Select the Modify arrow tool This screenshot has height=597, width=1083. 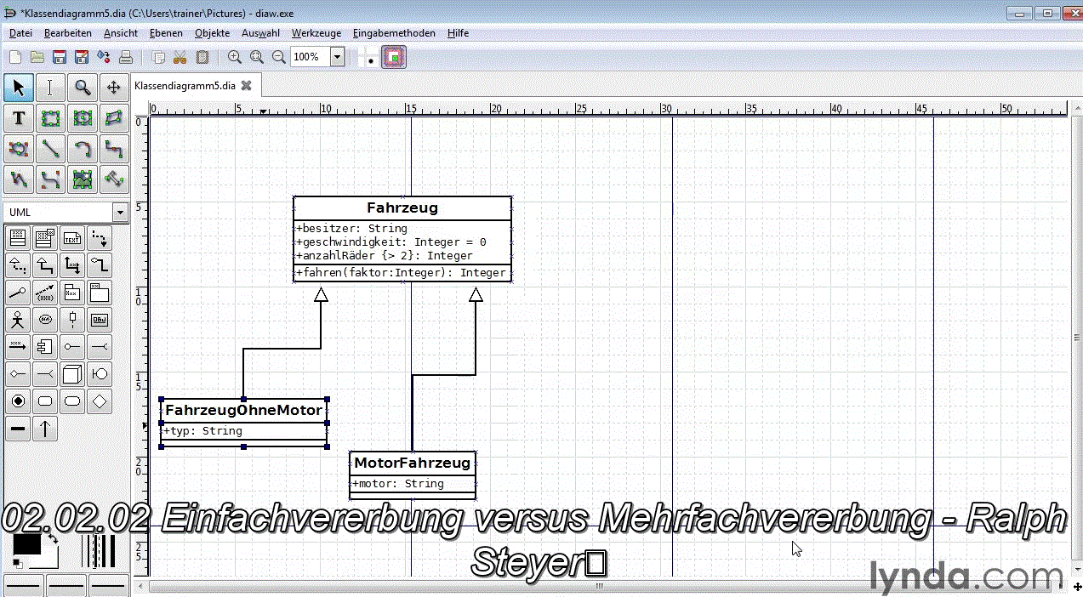point(19,88)
